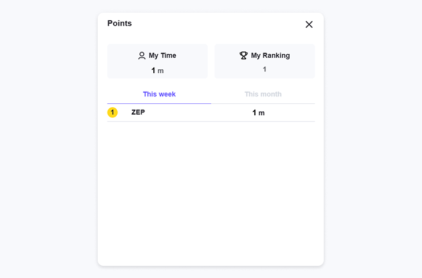Click the 1 m value under My Time
Image resolution: width=422 pixels, height=278 pixels.
pos(157,70)
